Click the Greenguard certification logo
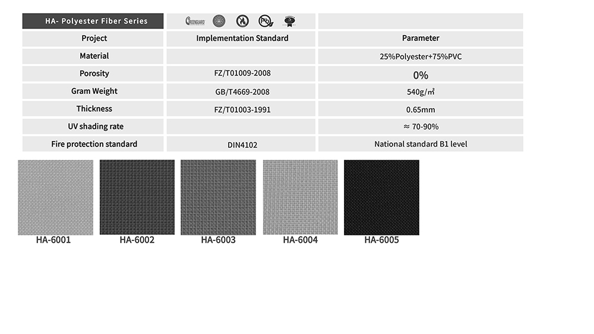The height and width of the screenshot is (334, 594). click(x=195, y=21)
